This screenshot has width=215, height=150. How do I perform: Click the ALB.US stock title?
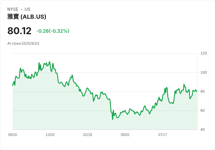pos(27,17)
